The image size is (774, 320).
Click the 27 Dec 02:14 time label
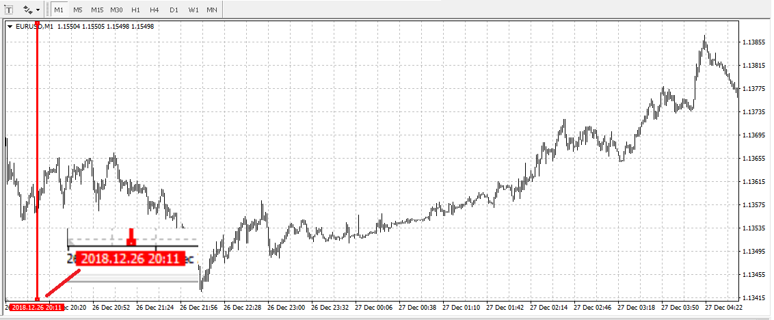(x=550, y=307)
